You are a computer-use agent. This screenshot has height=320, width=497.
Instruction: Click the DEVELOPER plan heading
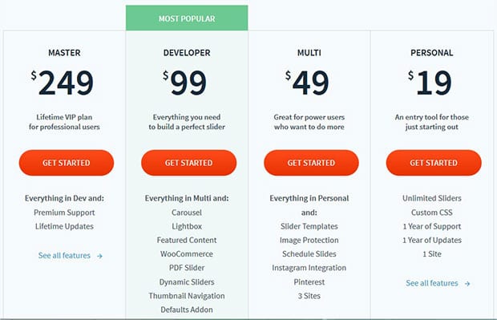pos(187,53)
